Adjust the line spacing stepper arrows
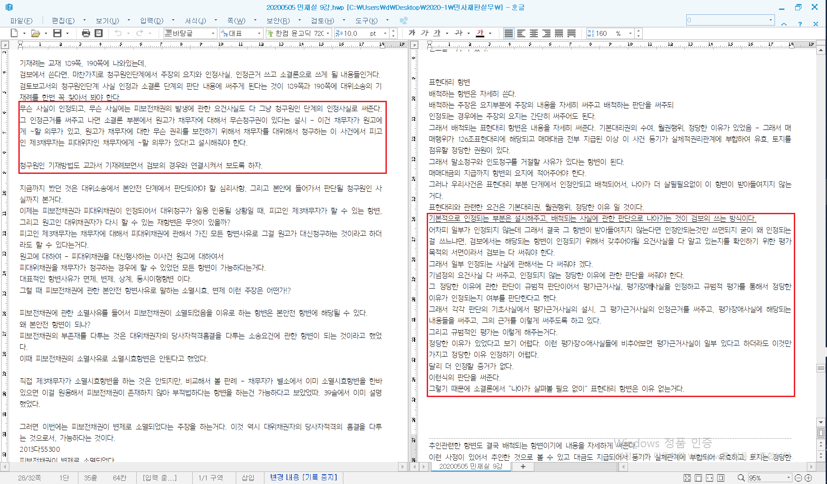The image size is (827, 484). pos(639,33)
